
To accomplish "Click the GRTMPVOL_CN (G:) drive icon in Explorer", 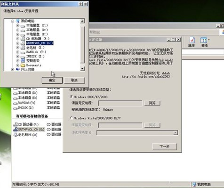I will coord(16,130).
